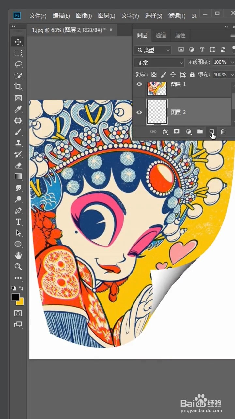The image size is (235, 419).
Task: Select the Smudge tool
Action: point(18,188)
